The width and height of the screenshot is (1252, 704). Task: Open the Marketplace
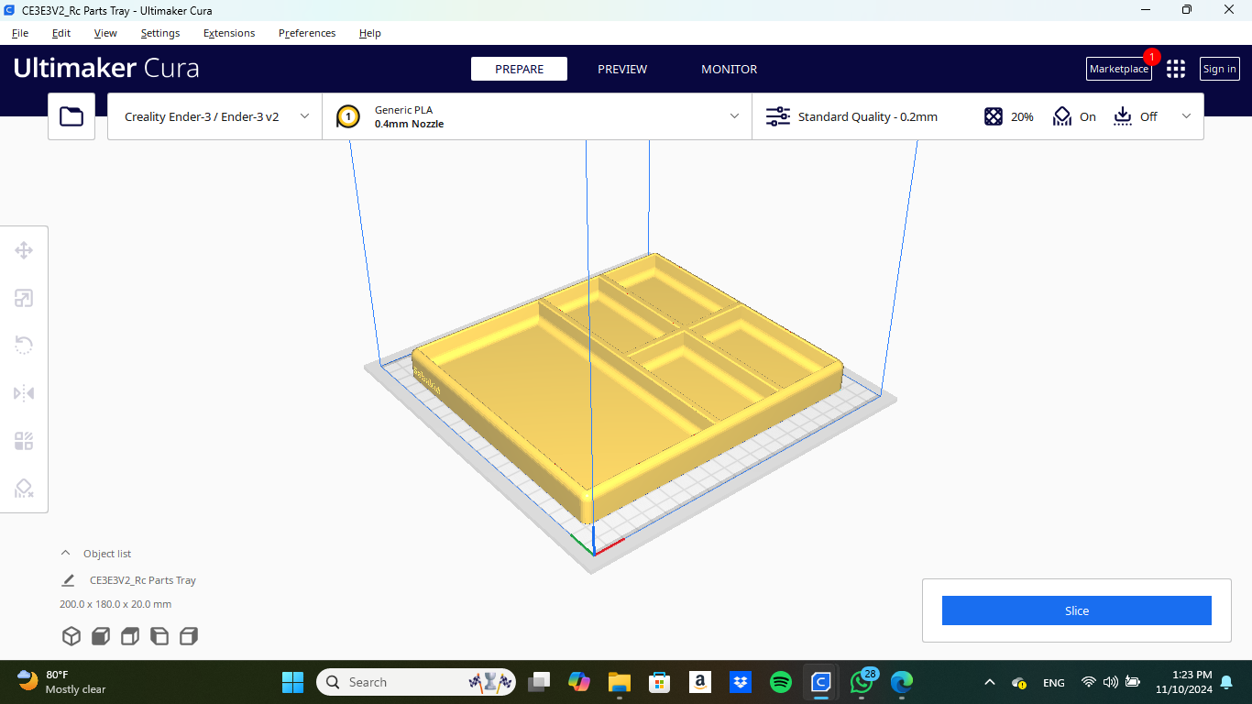tap(1119, 69)
